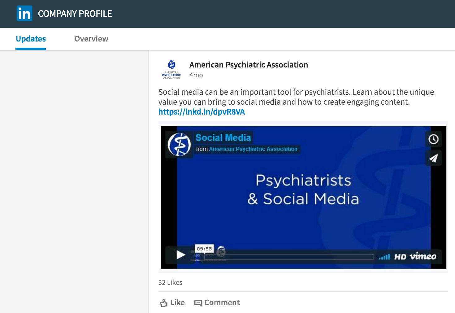Open American Psychiatric Association company name link
Image resolution: width=455 pixels, height=313 pixels.
tap(249, 65)
